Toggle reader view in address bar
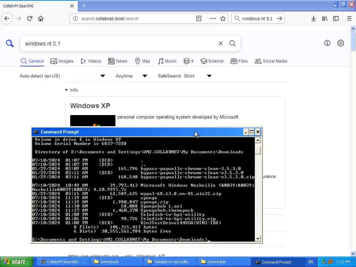 coord(199,19)
